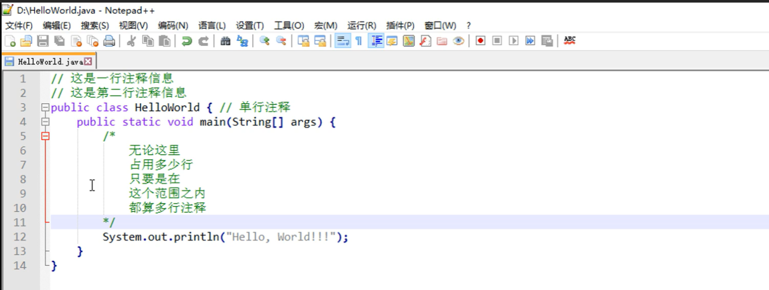
Task: Click the String[] args parameter text
Action: coord(277,122)
